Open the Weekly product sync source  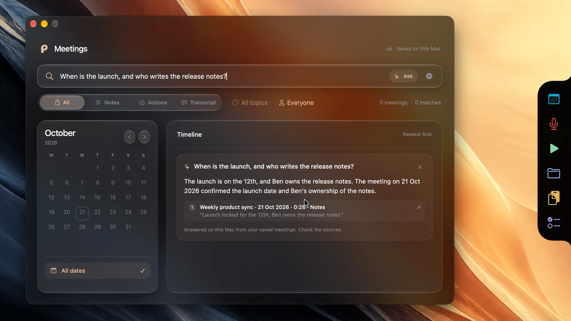(x=304, y=211)
